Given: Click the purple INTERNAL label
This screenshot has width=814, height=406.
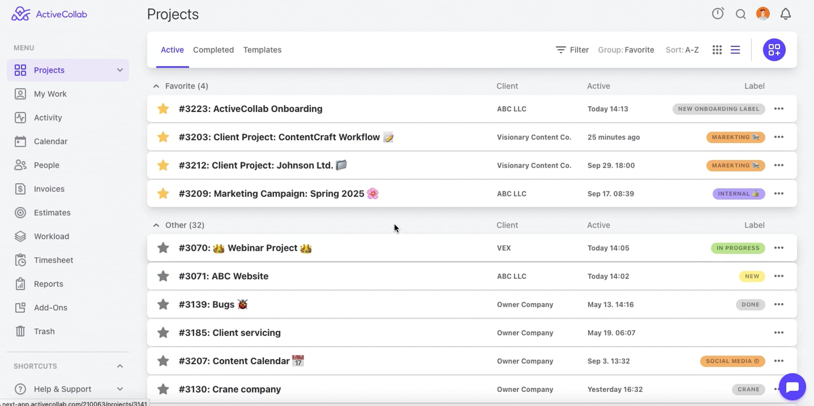Looking at the screenshot, I should coord(739,194).
